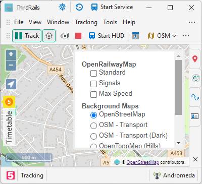This screenshot has width=202, height=184.
Task: Select OSM - Transport (Dark) background
Action: [x=93, y=136]
